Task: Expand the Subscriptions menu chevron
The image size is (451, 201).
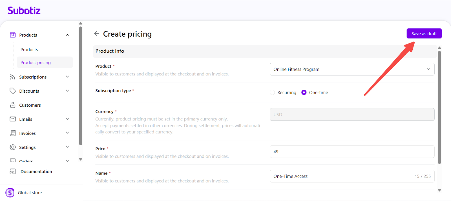Action: pos(67,77)
